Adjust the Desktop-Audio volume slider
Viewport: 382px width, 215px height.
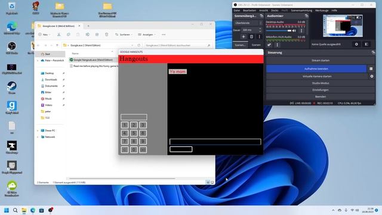tap(279, 30)
